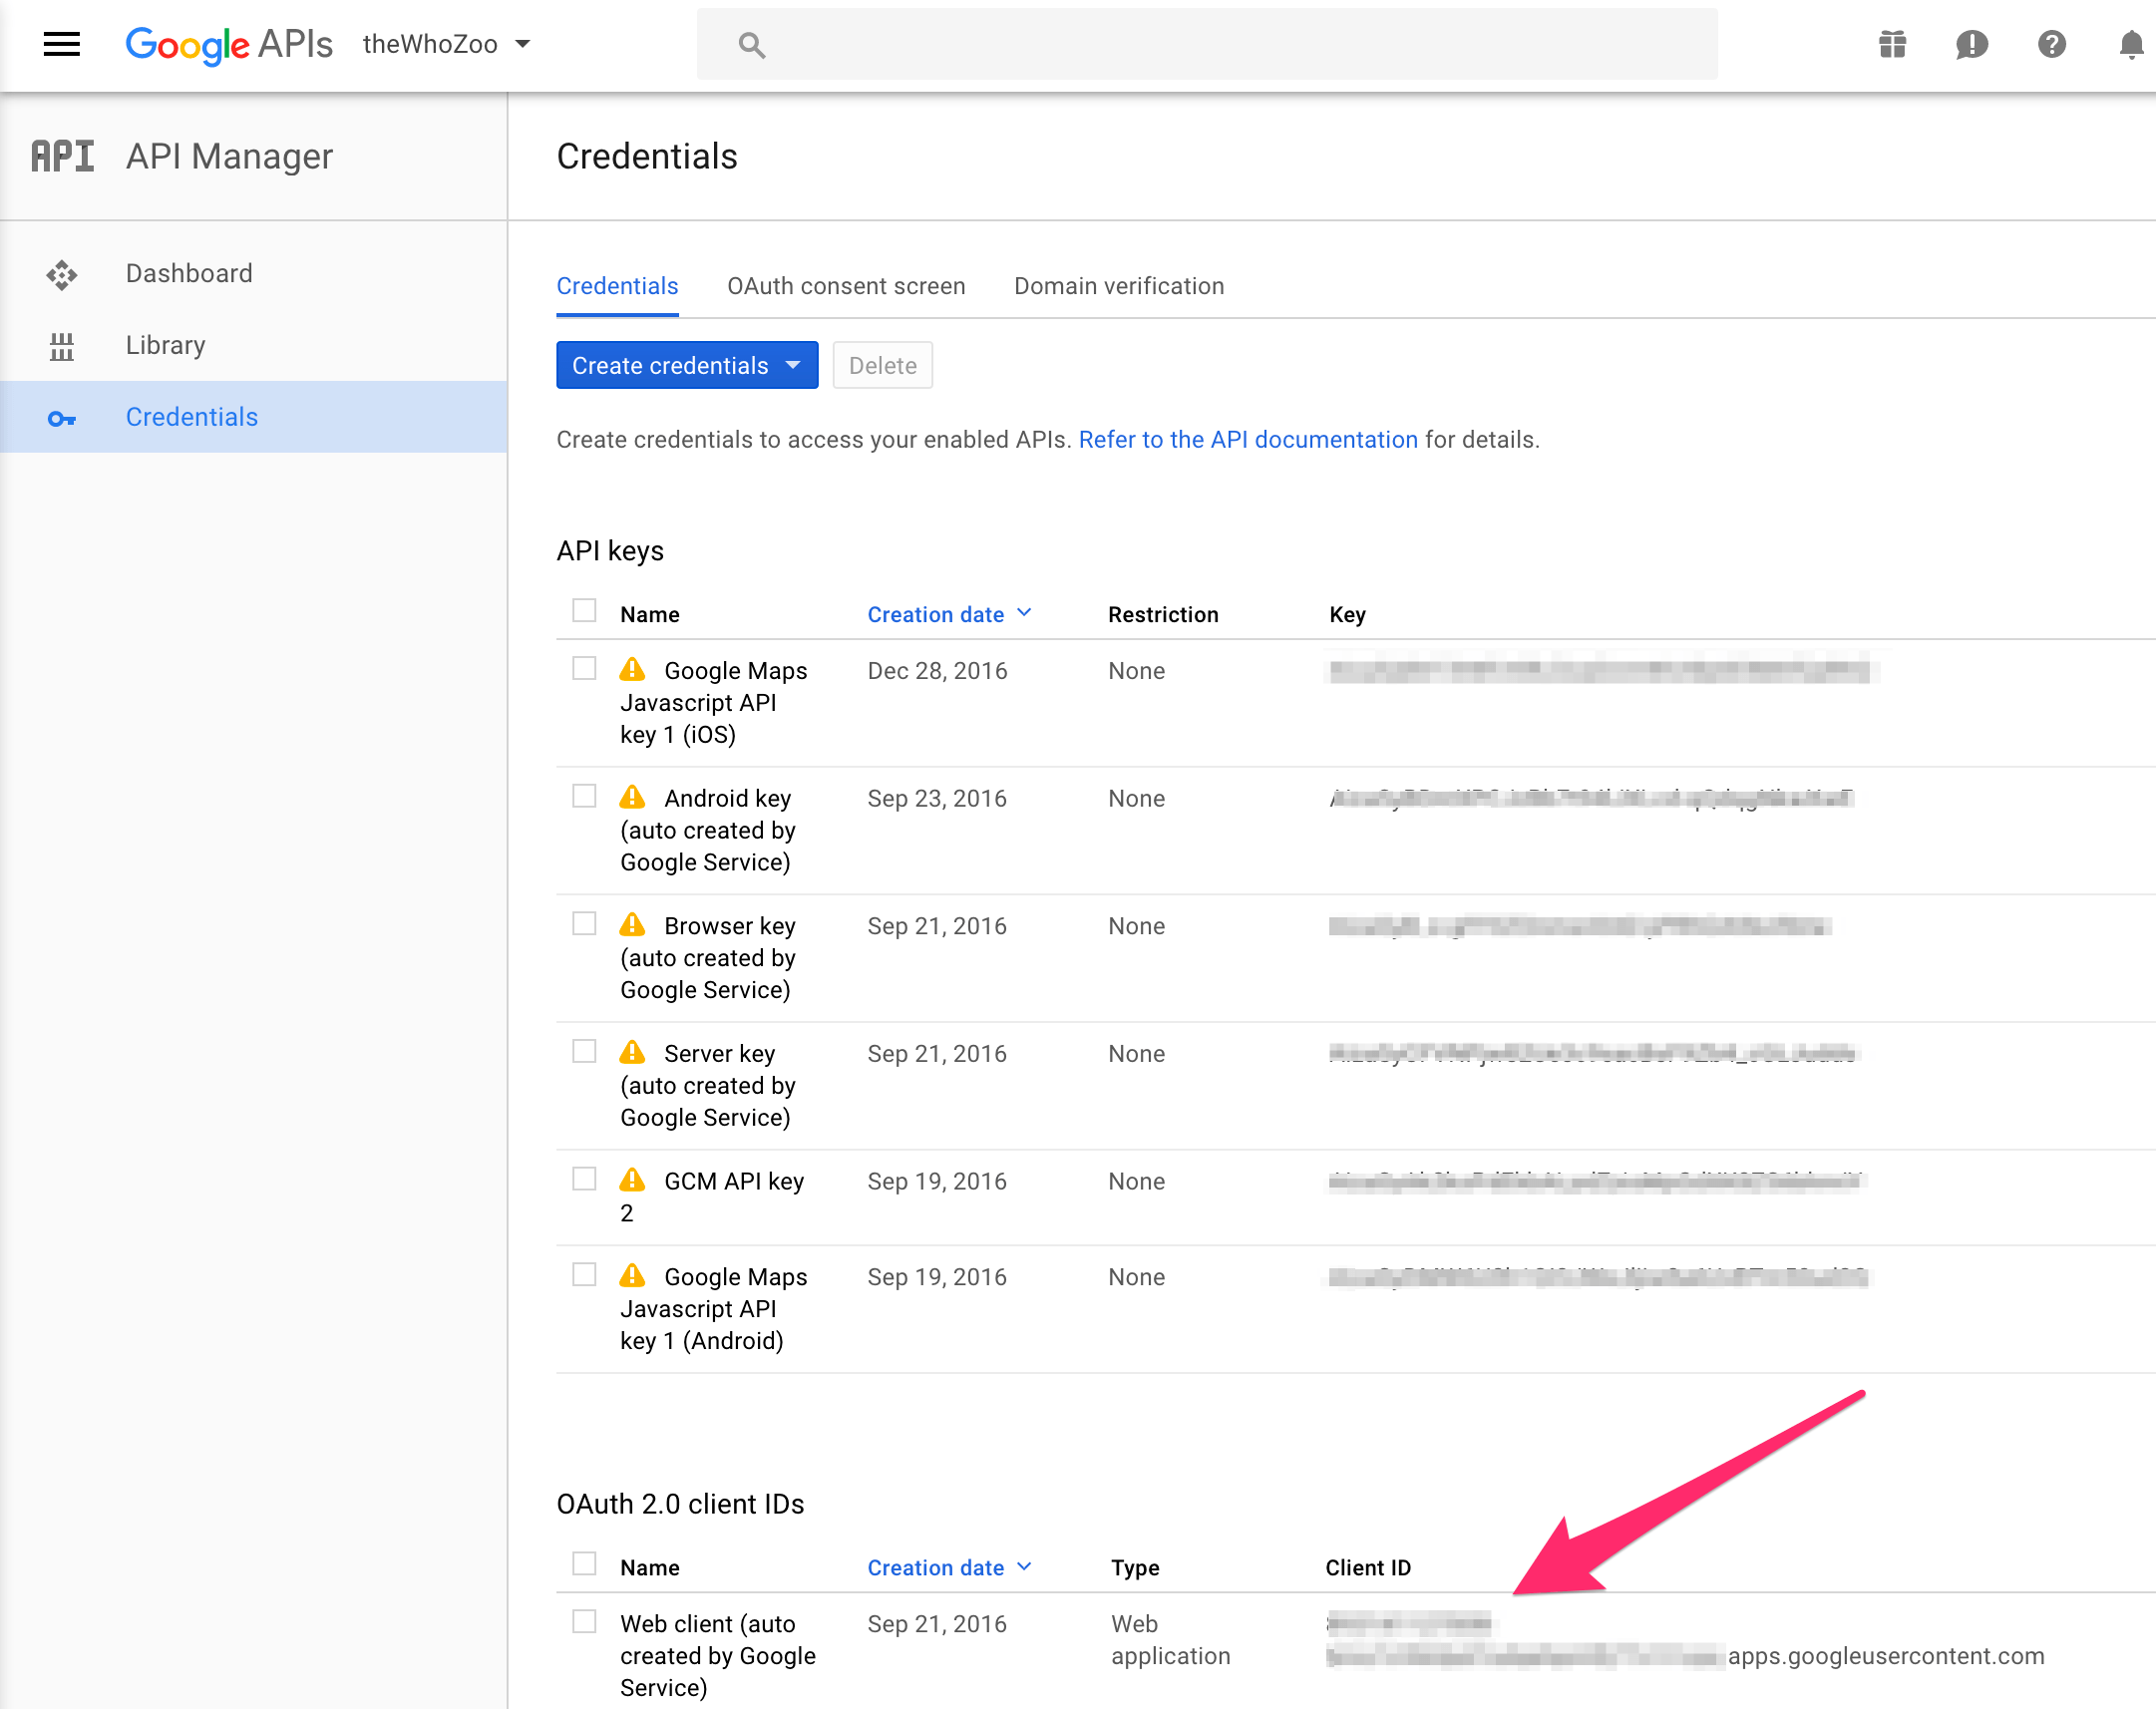Screen dimensions: 2156x1709
Task: Click the Credentials key icon in sidebar
Action: (62, 419)
